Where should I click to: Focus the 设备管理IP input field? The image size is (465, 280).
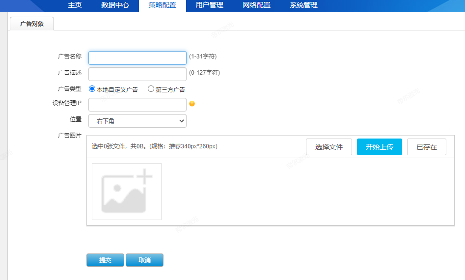137,105
